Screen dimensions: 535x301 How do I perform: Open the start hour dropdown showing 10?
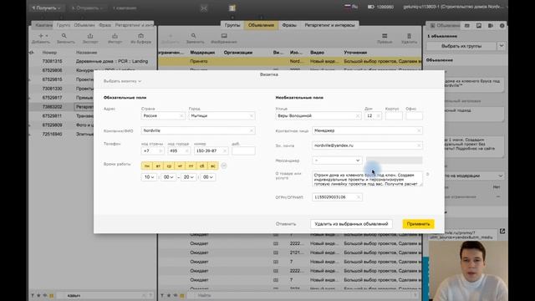(x=149, y=177)
